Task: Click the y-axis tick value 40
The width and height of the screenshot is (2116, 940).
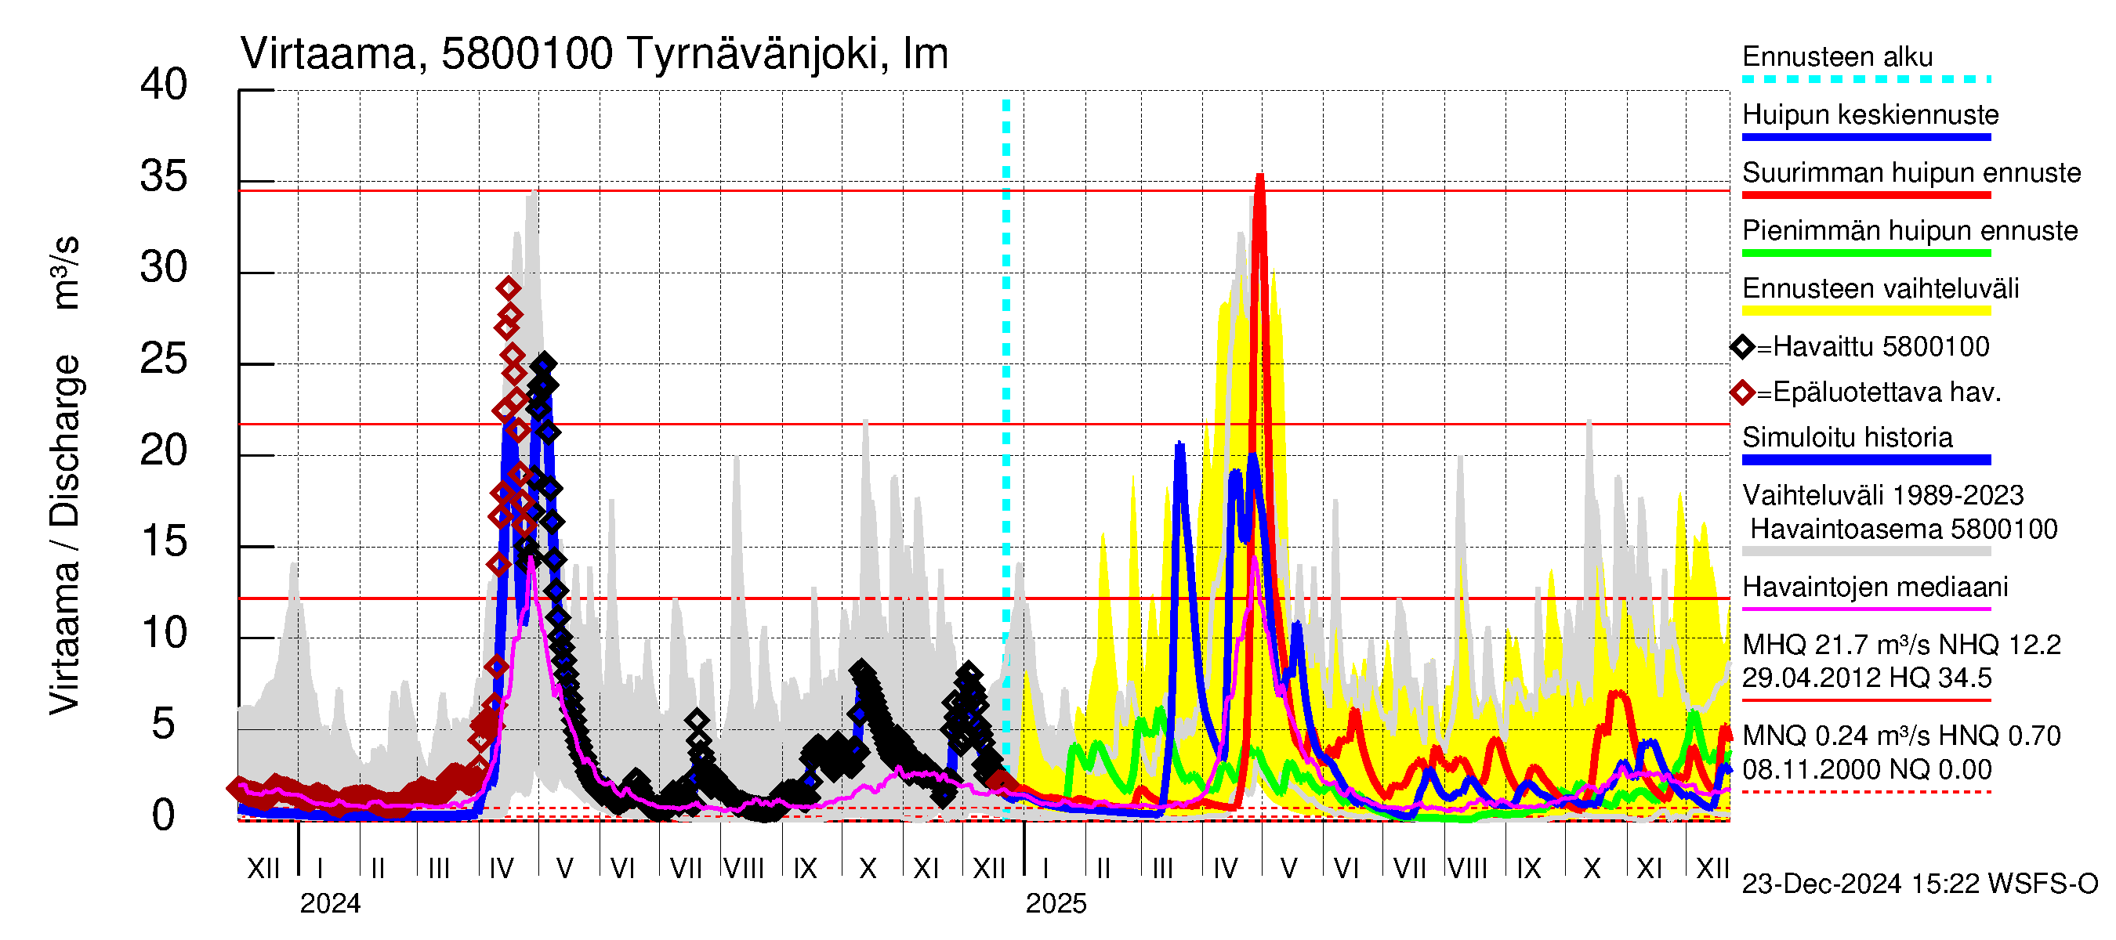Action: click(x=164, y=85)
